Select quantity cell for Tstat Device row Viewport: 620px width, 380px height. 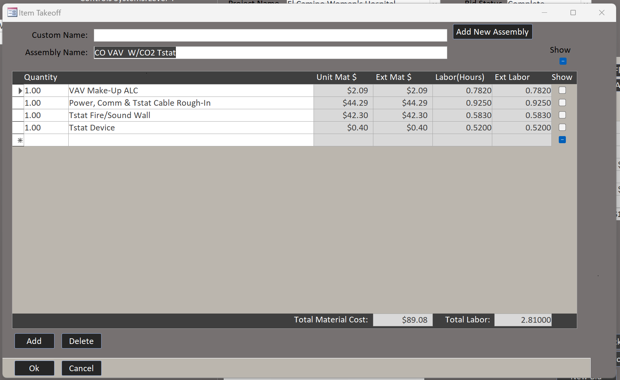point(46,128)
